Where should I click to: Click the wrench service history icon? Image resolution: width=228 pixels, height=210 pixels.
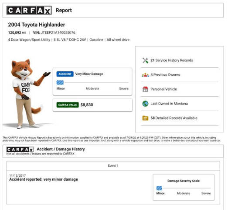coord(145,60)
